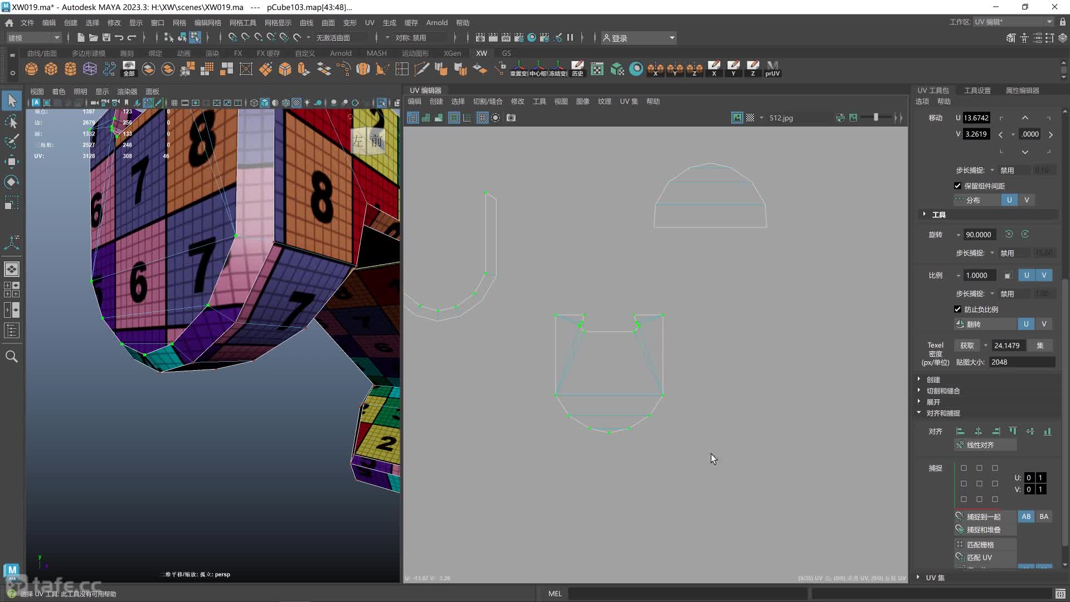Open the 建模 menu set dropdown

click(33, 38)
